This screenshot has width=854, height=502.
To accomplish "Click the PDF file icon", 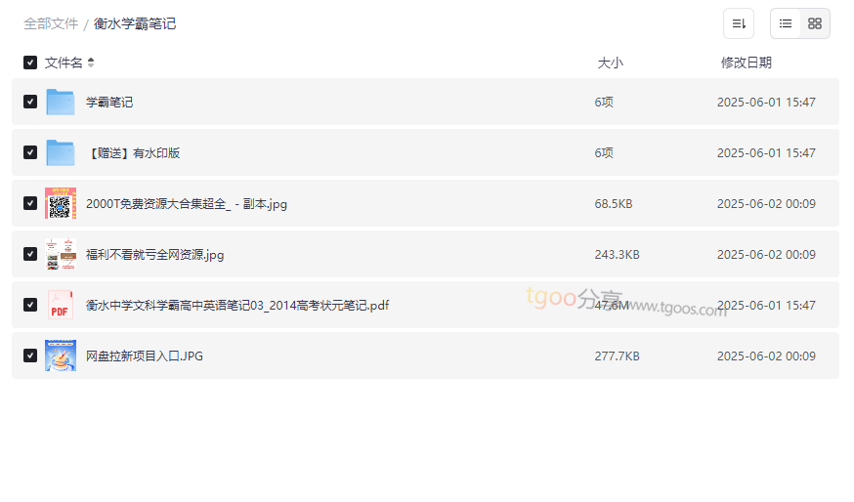I will click(61, 305).
